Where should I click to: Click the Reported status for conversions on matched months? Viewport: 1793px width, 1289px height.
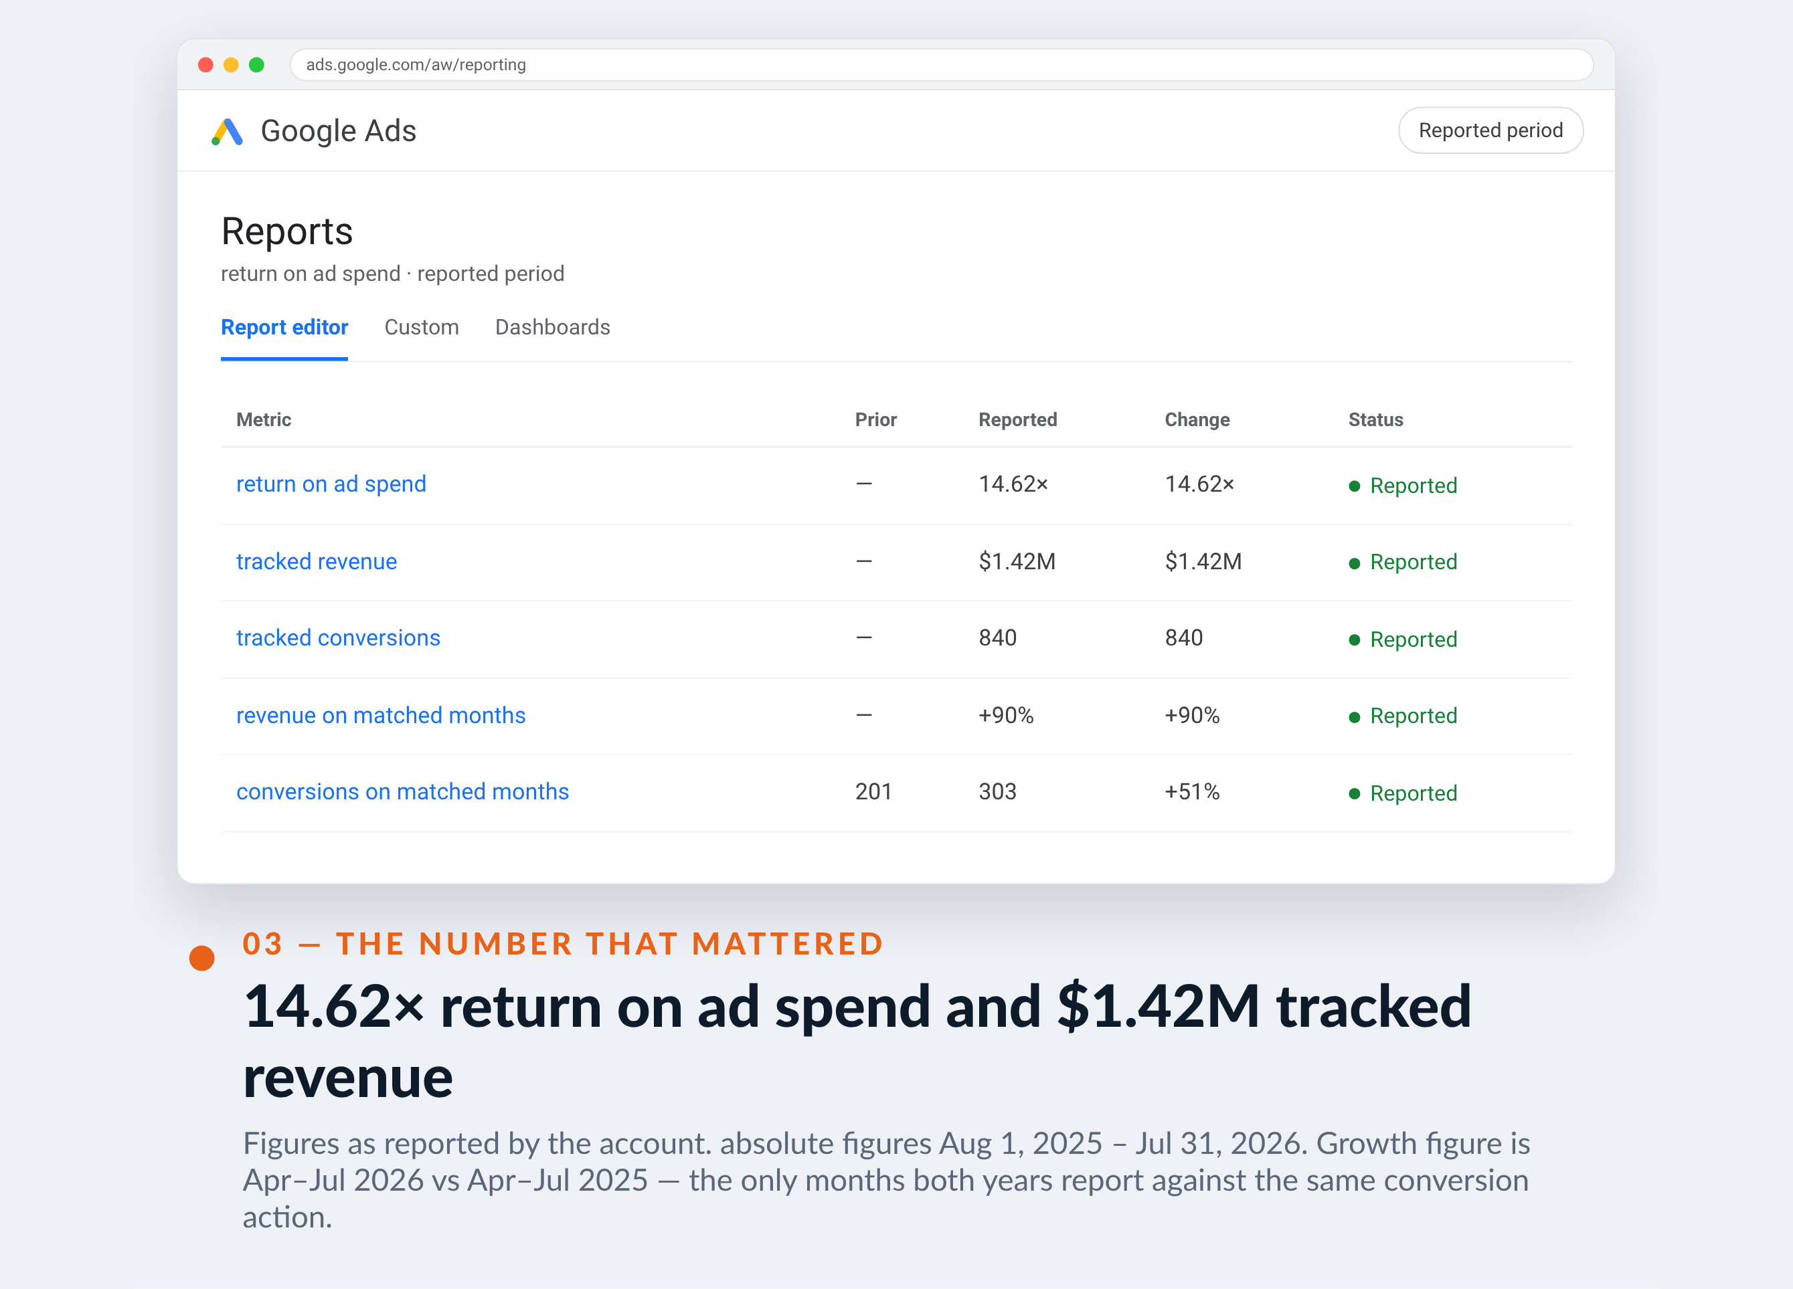pos(1403,793)
